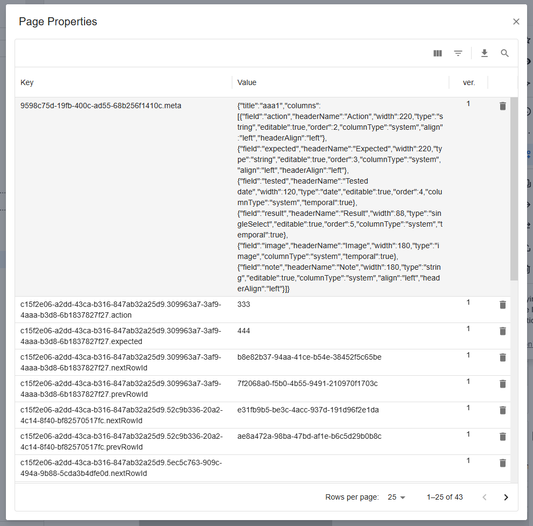This screenshot has height=526, width=533.
Task: Open the Rows per page dropdown
Action: pos(397,497)
